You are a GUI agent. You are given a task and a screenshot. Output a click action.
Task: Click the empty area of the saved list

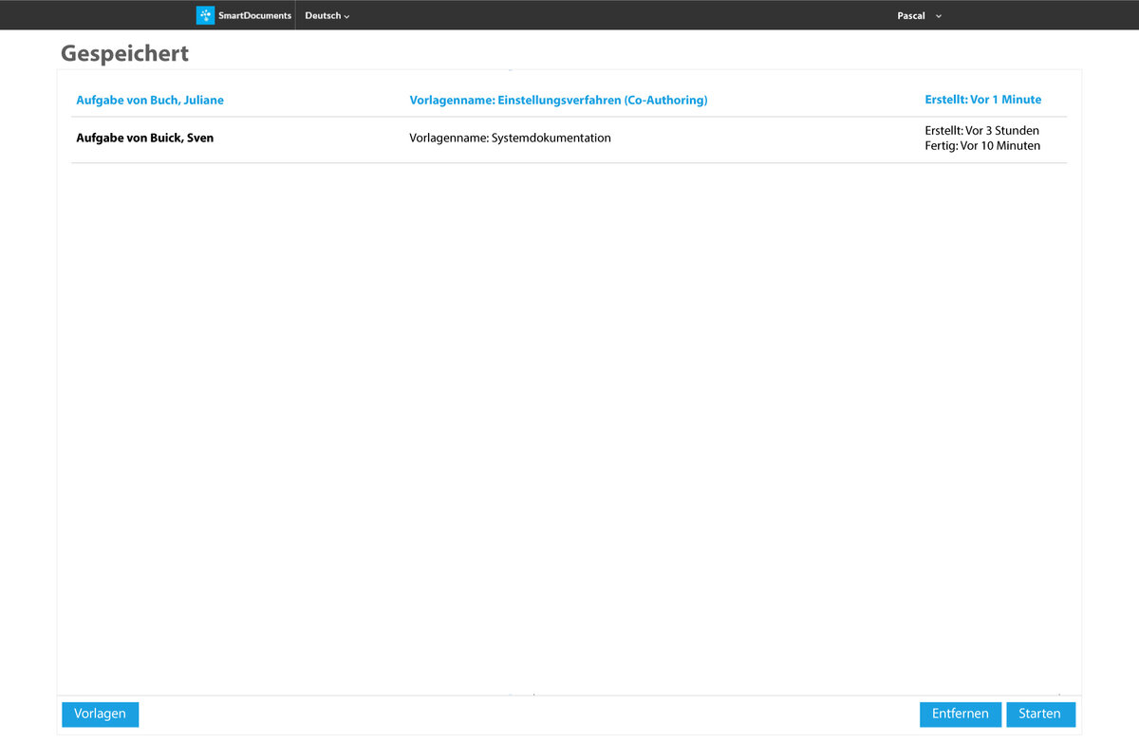569,427
